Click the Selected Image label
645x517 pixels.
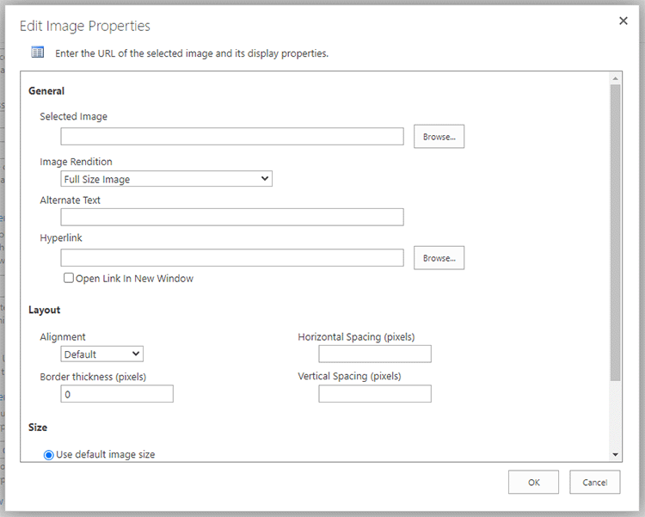tap(74, 116)
